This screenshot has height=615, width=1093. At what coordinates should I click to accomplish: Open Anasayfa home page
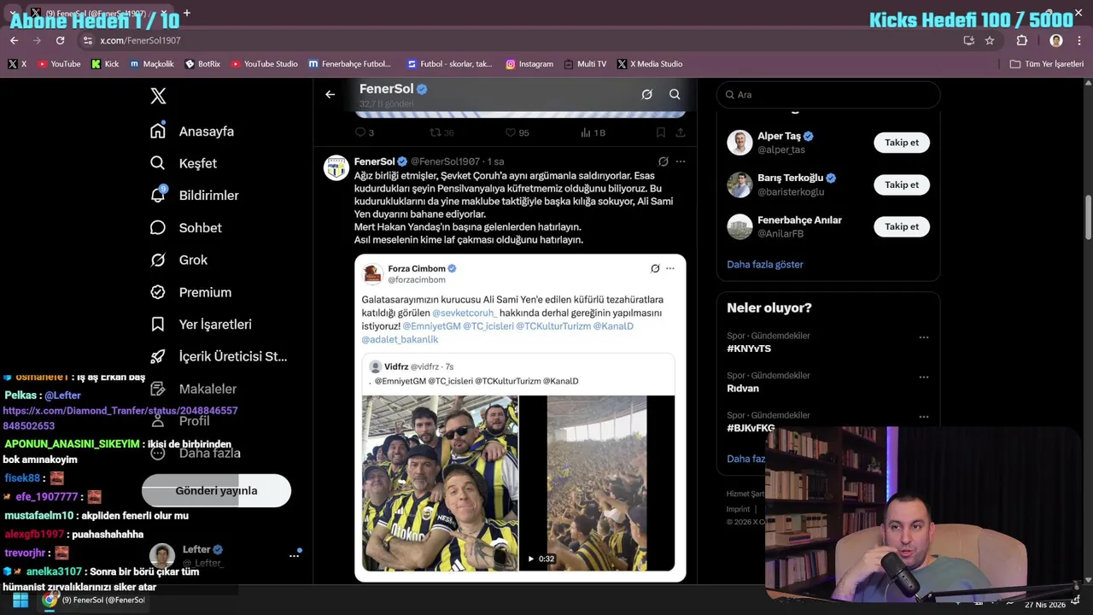(x=192, y=131)
